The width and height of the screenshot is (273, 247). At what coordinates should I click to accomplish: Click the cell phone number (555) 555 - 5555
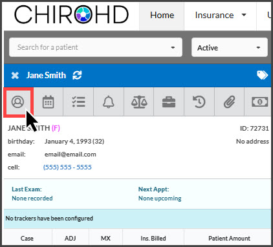67,167
